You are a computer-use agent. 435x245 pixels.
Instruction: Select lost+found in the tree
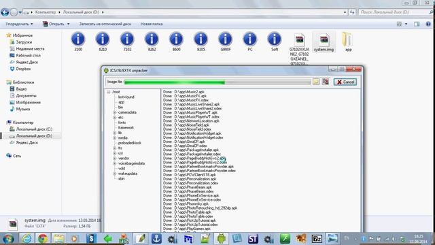point(126,97)
